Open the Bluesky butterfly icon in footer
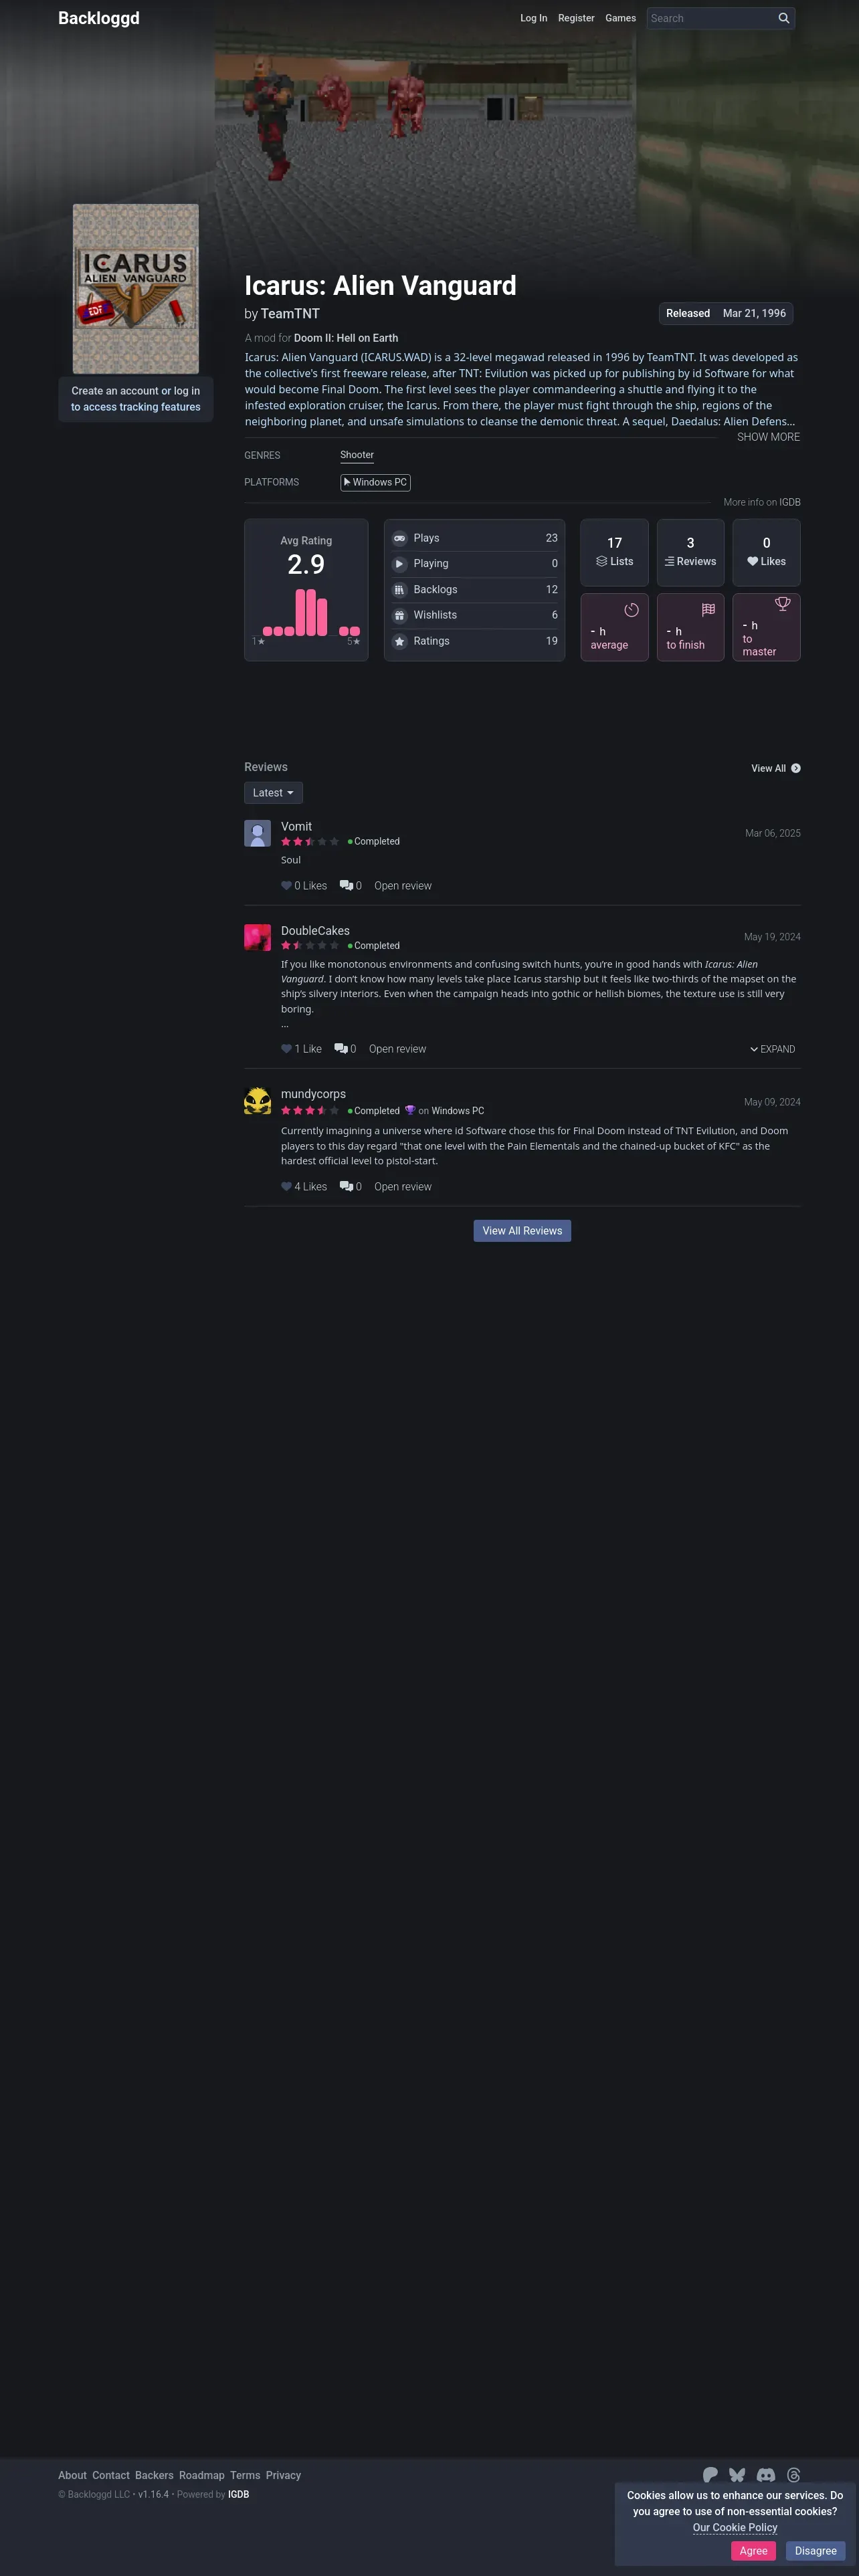The height and width of the screenshot is (2576, 859). tap(737, 2475)
